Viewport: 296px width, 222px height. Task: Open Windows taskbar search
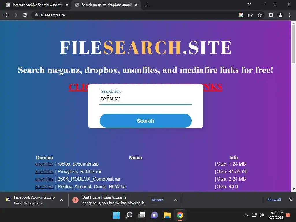[129, 215]
